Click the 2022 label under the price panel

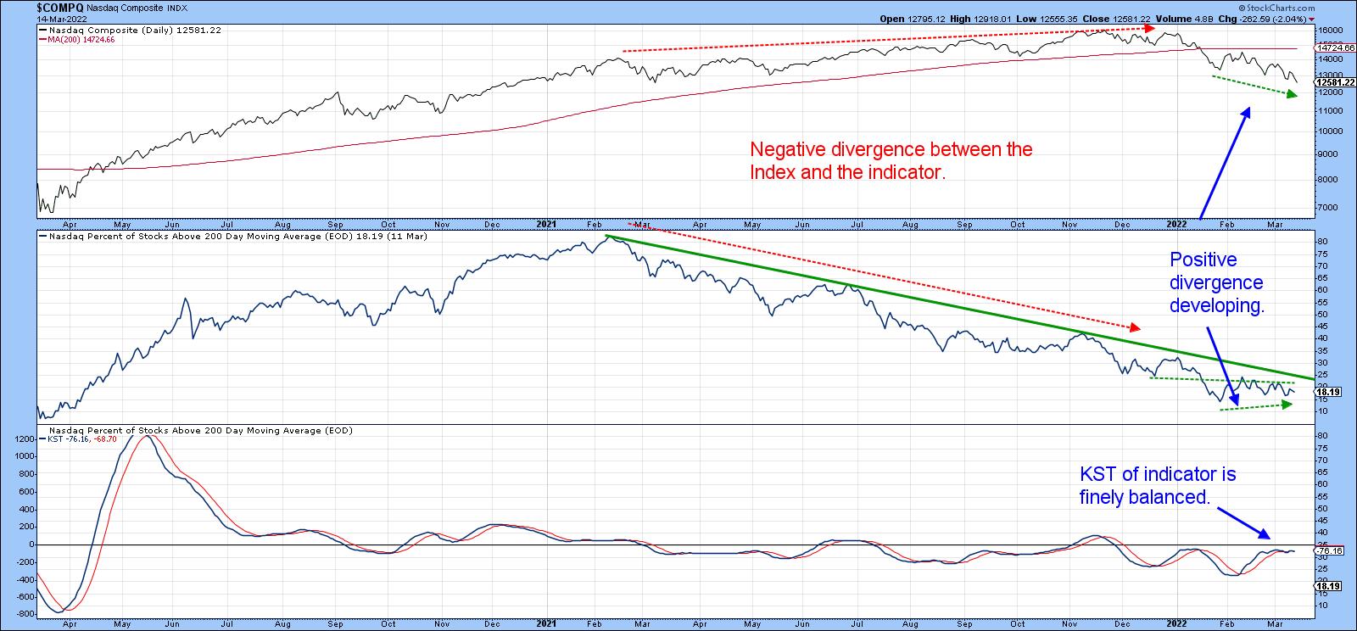pyautogui.click(x=1176, y=225)
